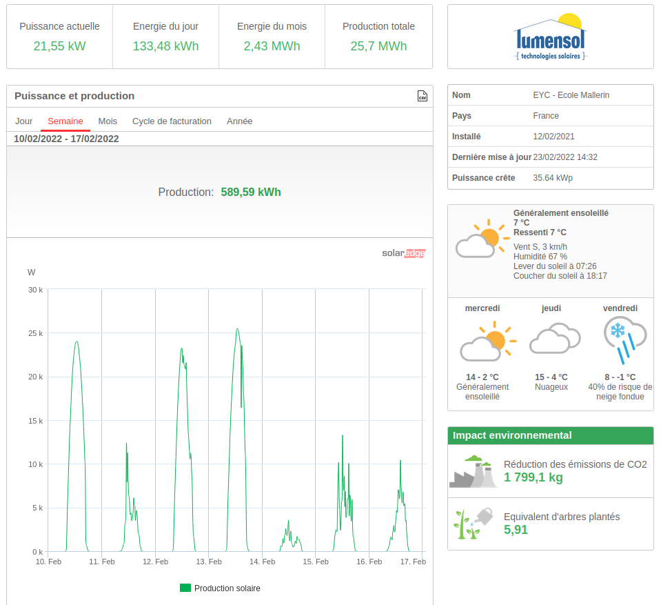Viewport: 661px width, 605px height.
Task: Click the current weather sun-cloud icon
Action: click(x=482, y=239)
